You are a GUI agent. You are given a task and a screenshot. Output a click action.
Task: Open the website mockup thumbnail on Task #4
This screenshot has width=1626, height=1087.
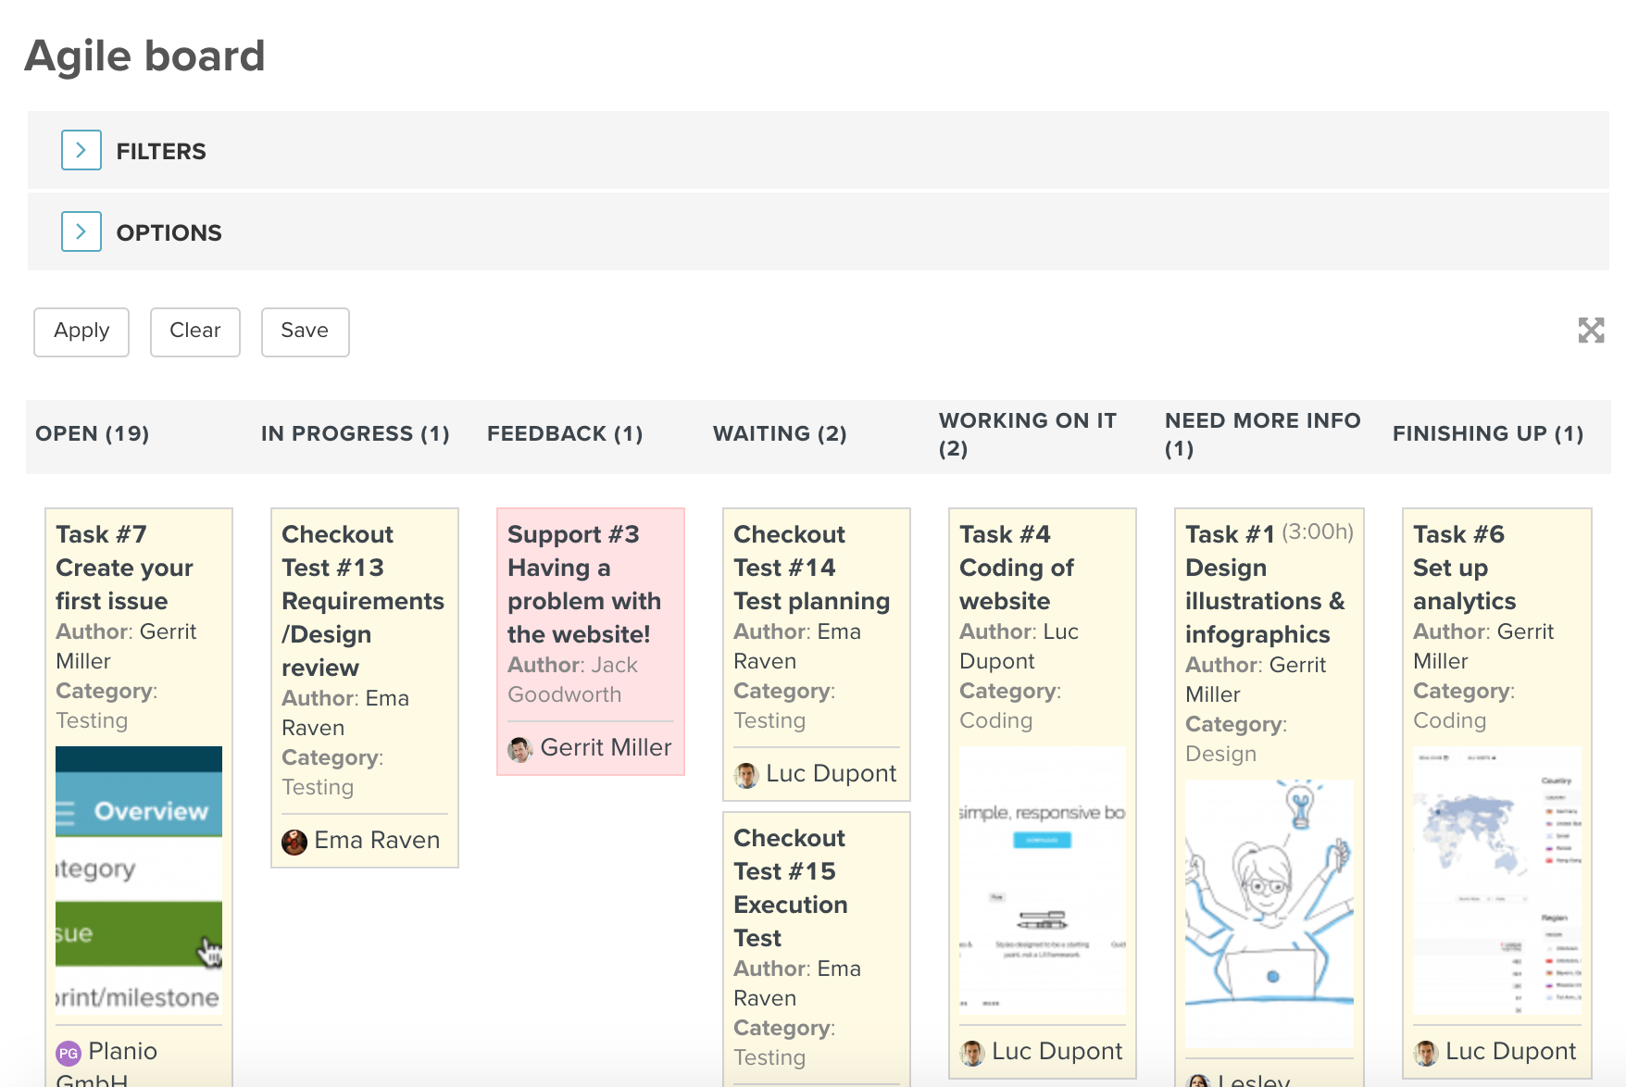tap(1043, 880)
